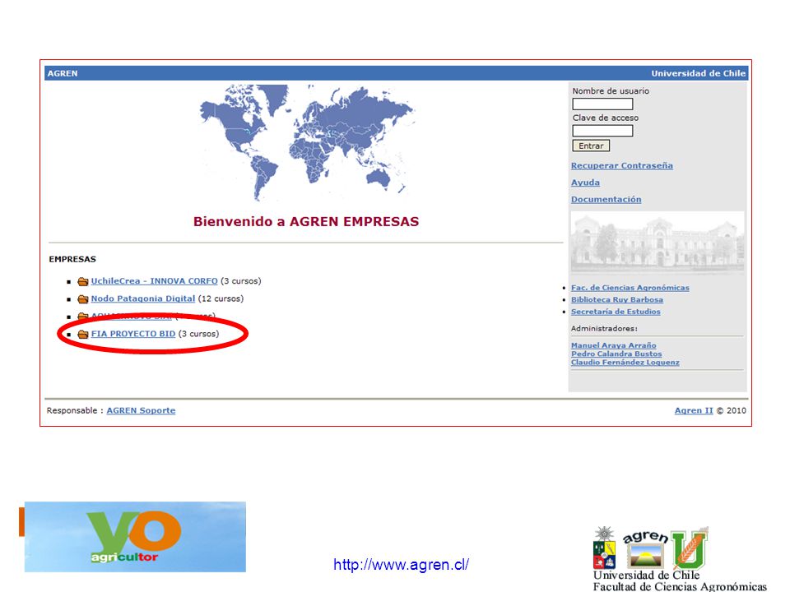This screenshot has width=790, height=592.
Task: Click Bienvenido a AGREN EMPRESAS heading
Action: [306, 222]
